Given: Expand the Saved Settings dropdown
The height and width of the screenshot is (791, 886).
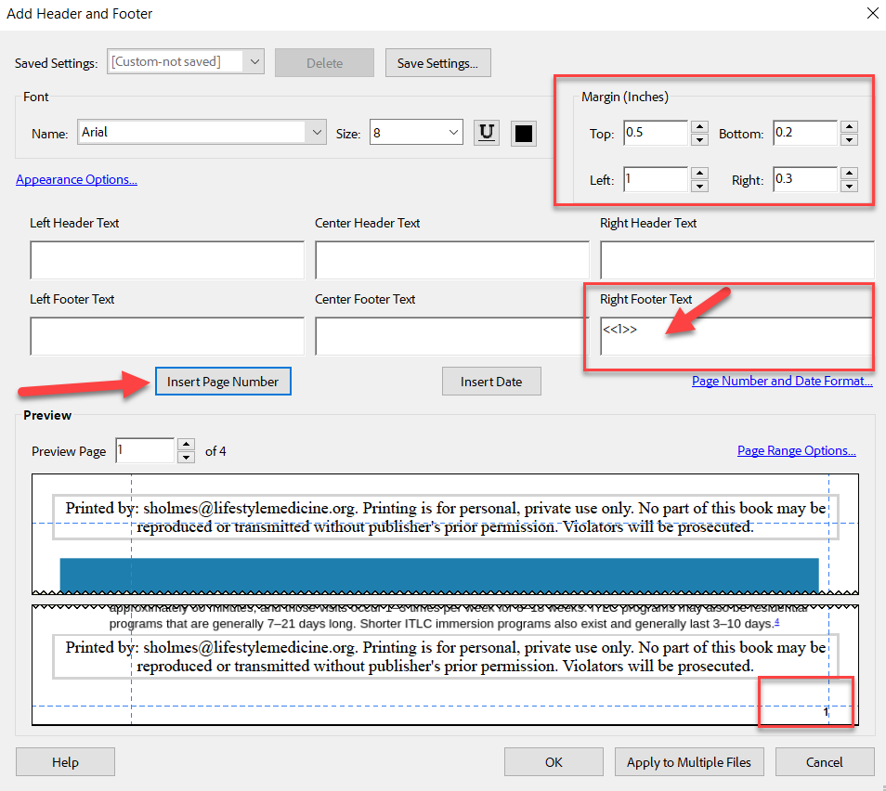Looking at the screenshot, I should (254, 62).
